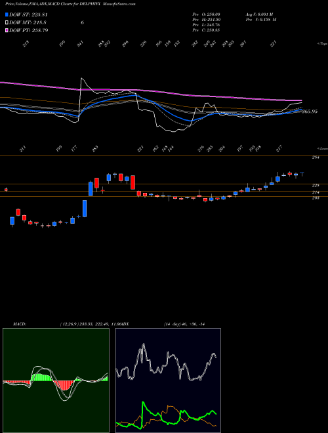Click the Pre L: 248.76 value
Image resolution: width=328 pixels, height=433 pixels.
pos(206,25)
